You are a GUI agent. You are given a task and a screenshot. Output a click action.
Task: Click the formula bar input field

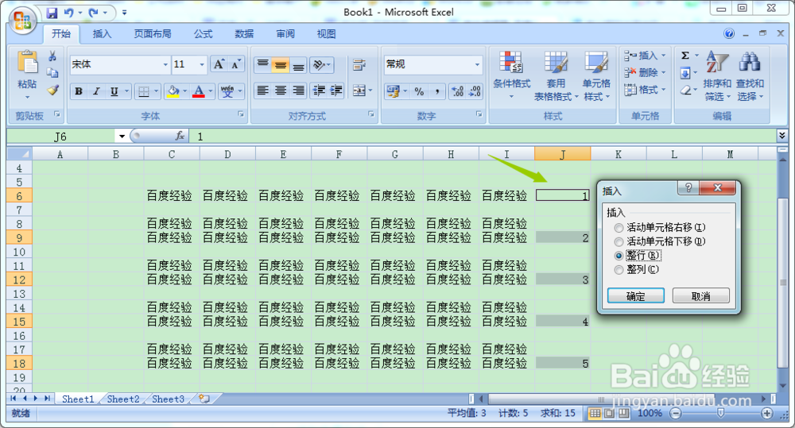click(x=483, y=137)
